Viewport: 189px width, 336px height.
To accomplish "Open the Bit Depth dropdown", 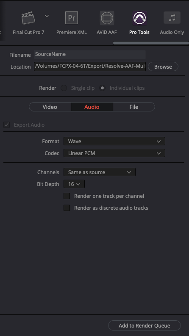I will [x=74, y=184].
